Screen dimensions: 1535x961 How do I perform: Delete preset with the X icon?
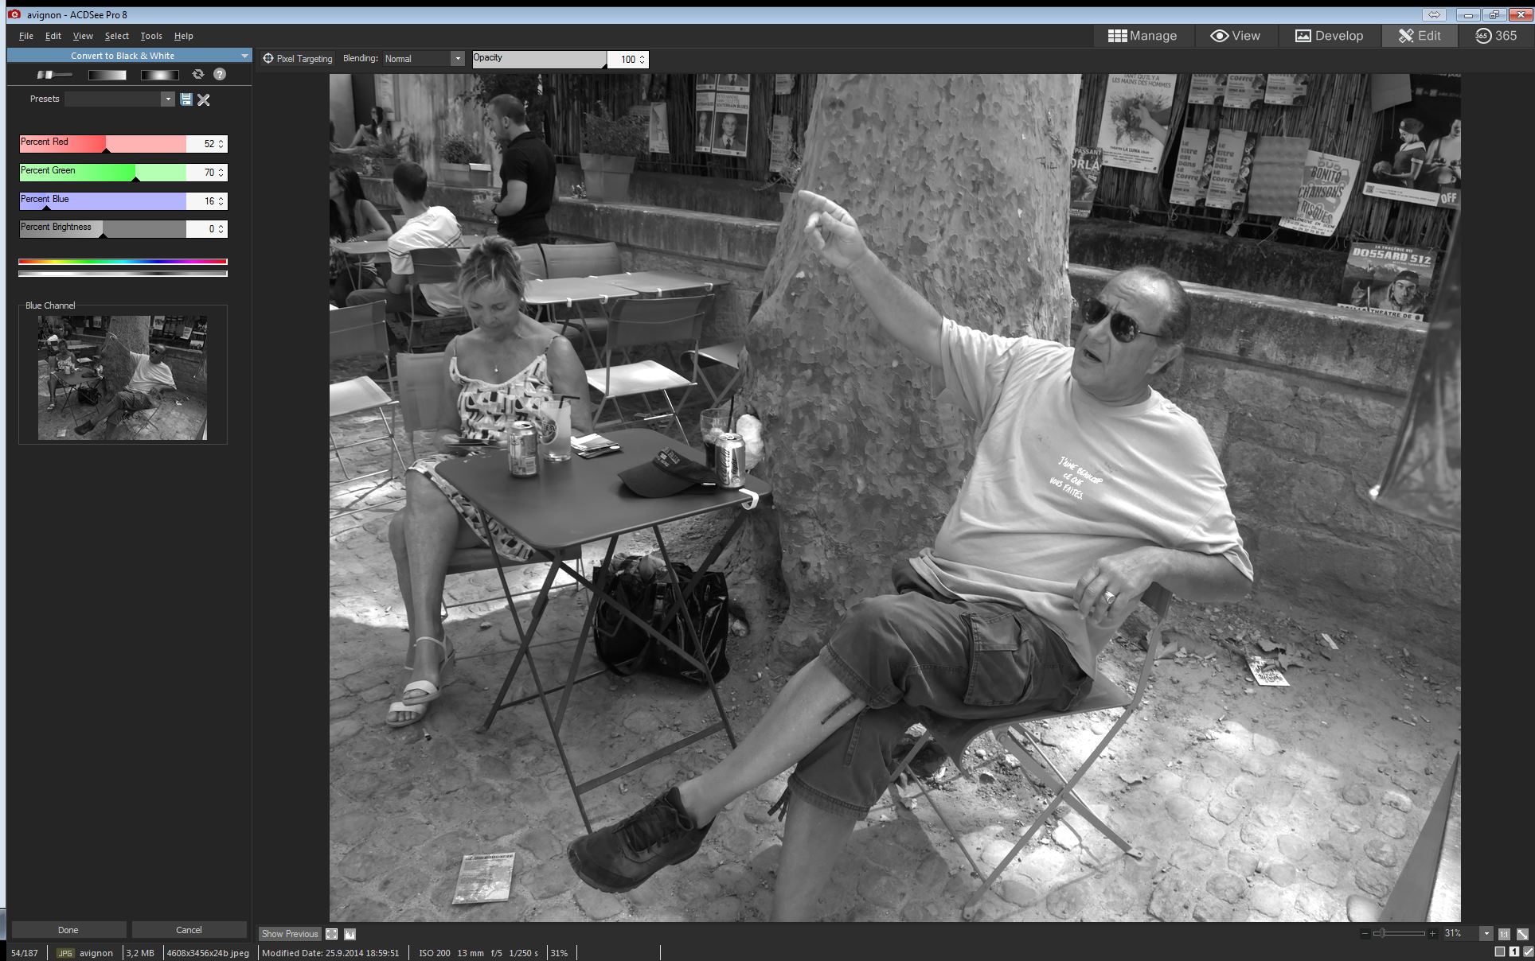[204, 99]
